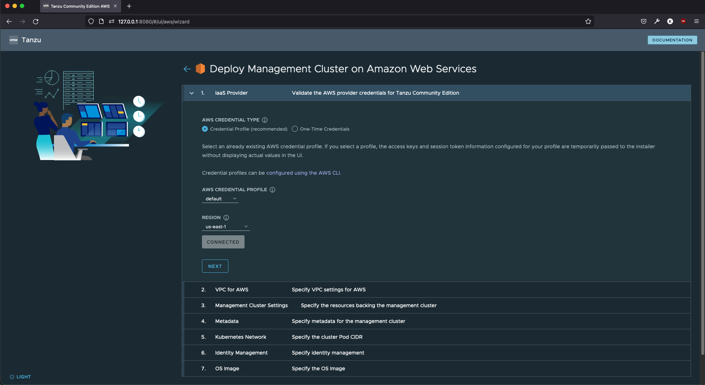Click browser forward arrow
705x385 pixels.
(x=22, y=22)
